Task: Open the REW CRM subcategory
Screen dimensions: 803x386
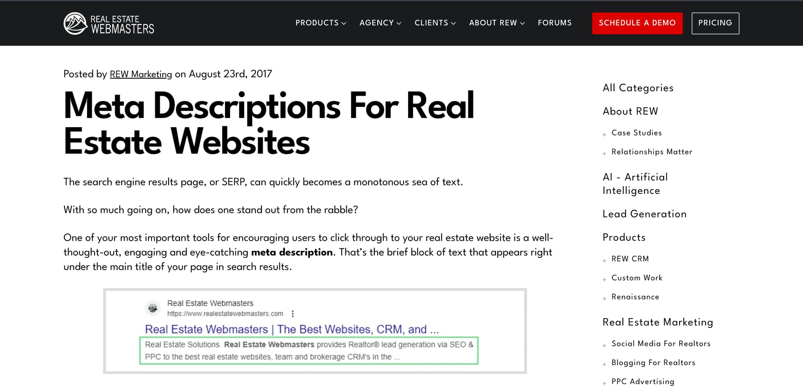Action: tap(630, 259)
